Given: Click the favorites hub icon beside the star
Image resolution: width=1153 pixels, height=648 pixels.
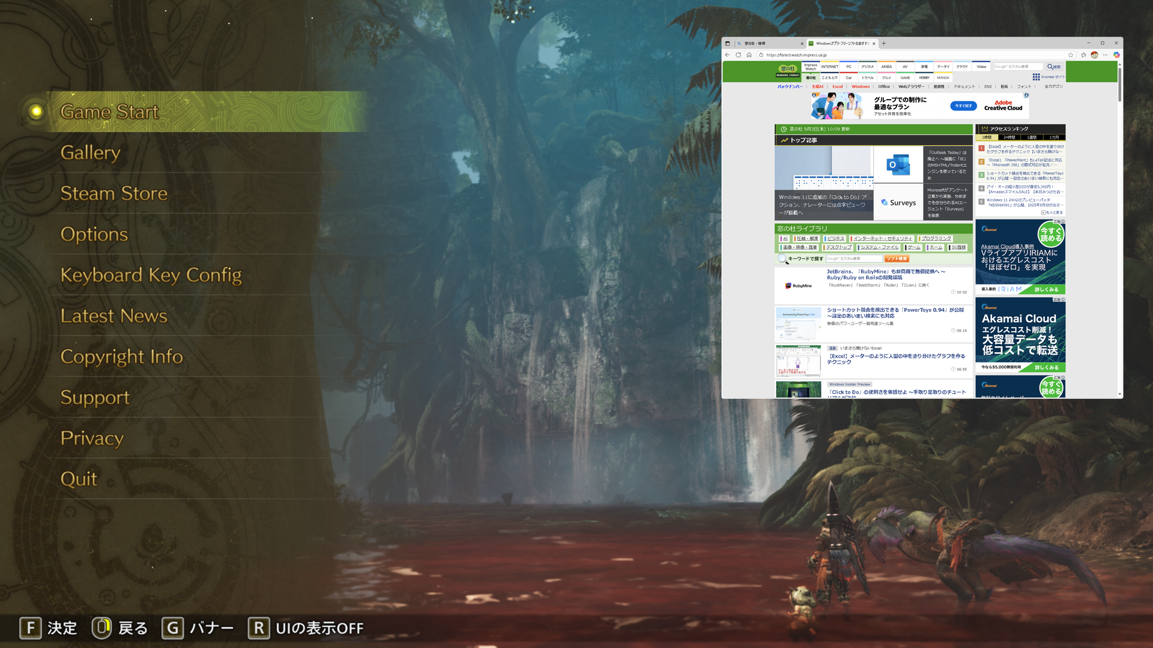Looking at the screenshot, I should pos(1083,55).
